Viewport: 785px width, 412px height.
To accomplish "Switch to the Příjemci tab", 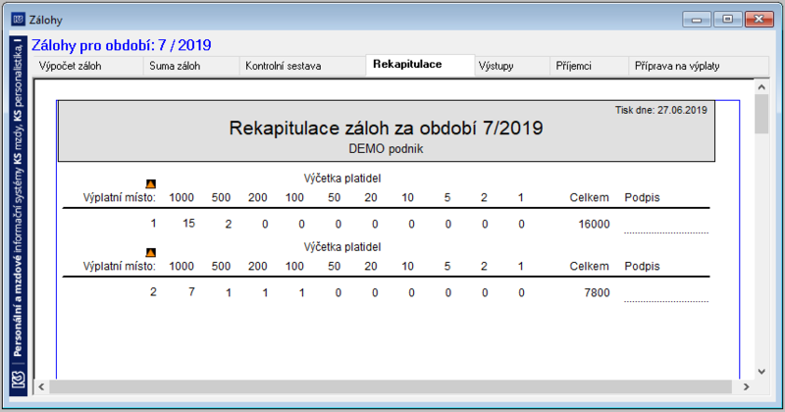I will tap(589, 66).
